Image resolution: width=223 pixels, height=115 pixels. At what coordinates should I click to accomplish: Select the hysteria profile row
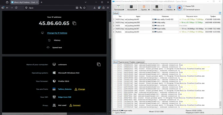point(167,32)
